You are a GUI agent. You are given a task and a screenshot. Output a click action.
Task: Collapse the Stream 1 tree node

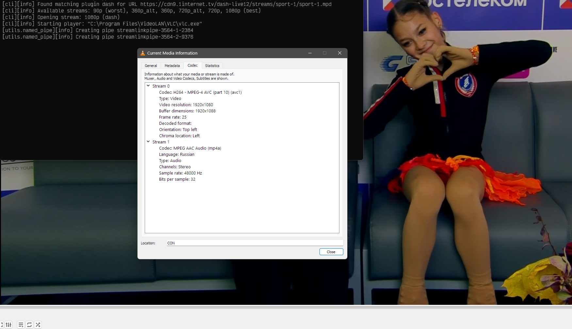[x=148, y=142]
